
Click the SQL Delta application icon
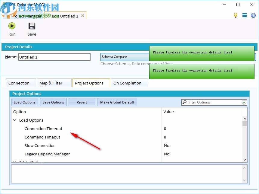tap(4, 4)
